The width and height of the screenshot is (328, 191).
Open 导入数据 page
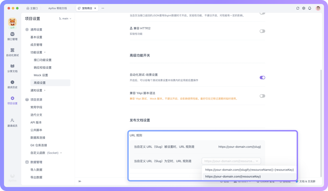click(36, 170)
